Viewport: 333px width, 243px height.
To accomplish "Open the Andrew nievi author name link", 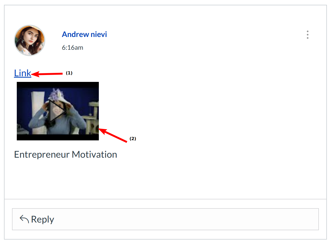I will (x=84, y=34).
